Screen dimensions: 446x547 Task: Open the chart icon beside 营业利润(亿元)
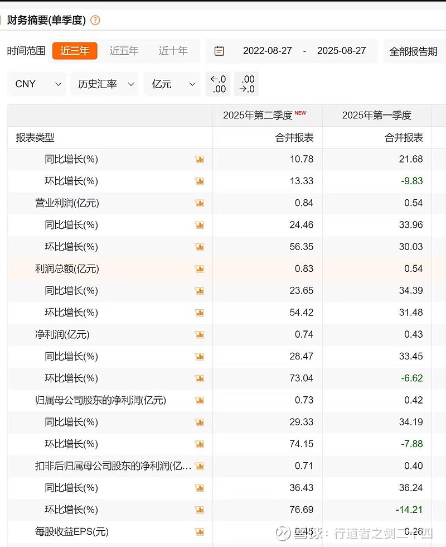tap(200, 203)
